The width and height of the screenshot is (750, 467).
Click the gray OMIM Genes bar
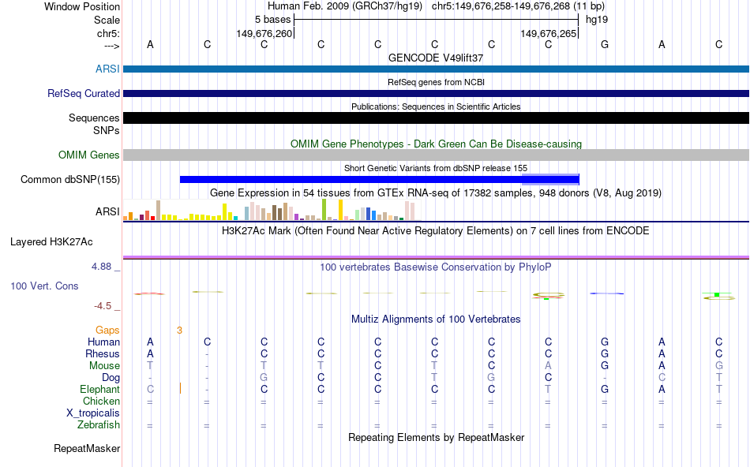tap(436, 155)
